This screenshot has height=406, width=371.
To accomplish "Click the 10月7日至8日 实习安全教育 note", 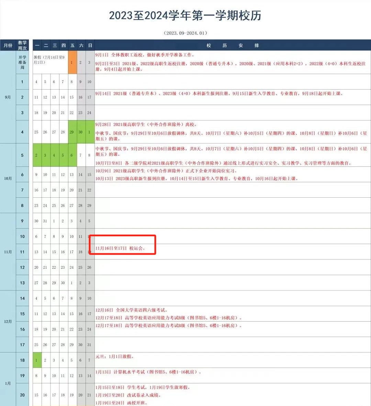I will pos(224,163).
